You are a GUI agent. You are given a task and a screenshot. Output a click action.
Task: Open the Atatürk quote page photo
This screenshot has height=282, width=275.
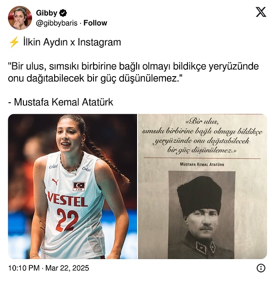203,186
